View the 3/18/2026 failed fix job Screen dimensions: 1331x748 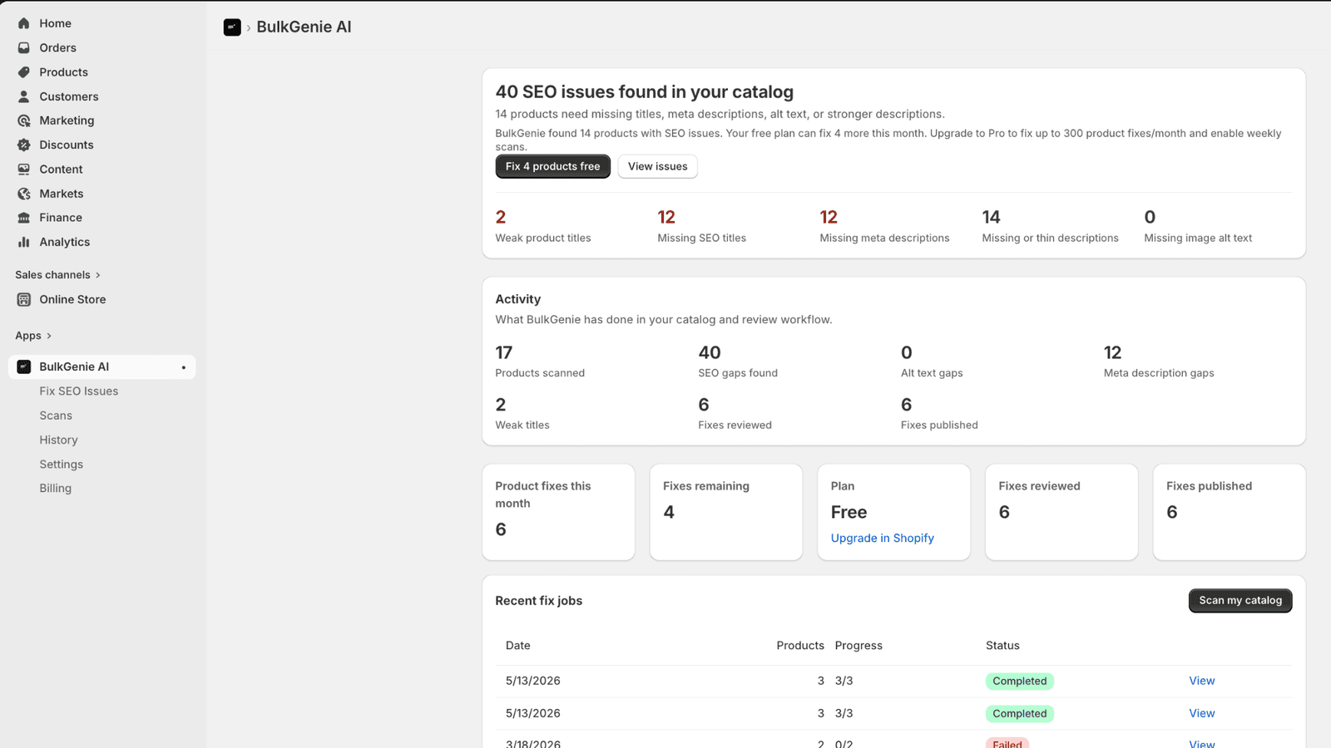pyautogui.click(x=1202, y=743)
